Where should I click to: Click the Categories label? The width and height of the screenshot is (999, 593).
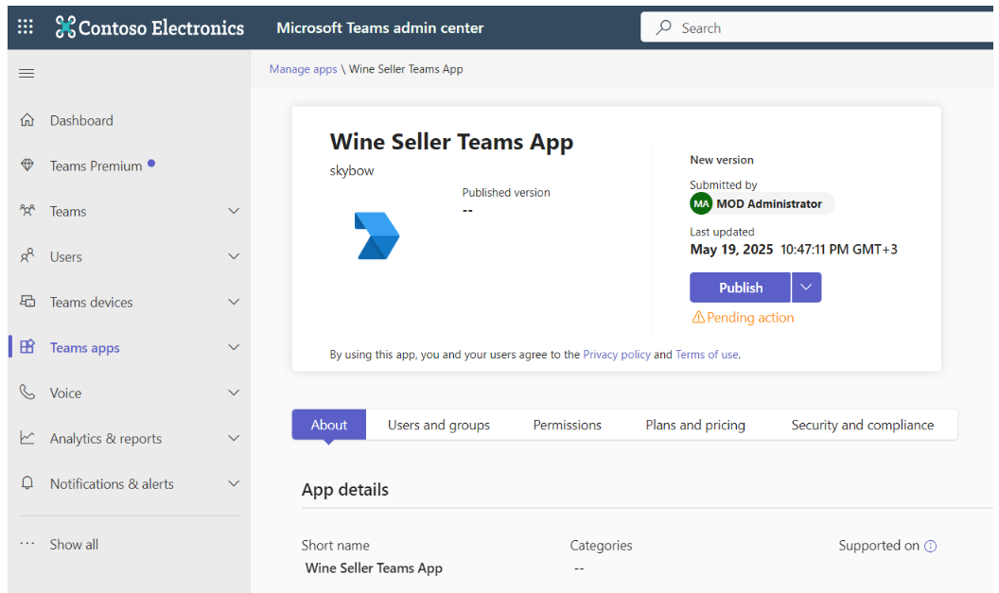[x=601, y=545]
